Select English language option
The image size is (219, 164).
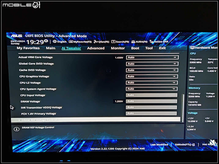[x=62, y=42]
